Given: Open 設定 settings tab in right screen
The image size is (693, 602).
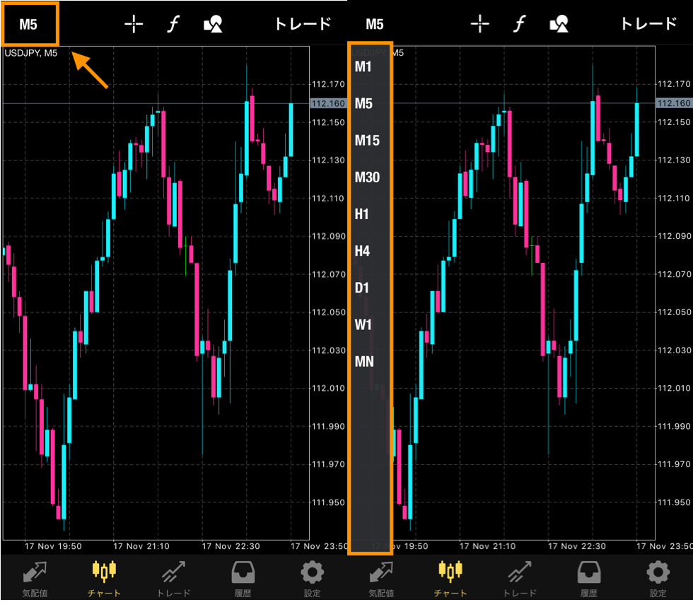Looking at the screenshot, I should 658,579.
